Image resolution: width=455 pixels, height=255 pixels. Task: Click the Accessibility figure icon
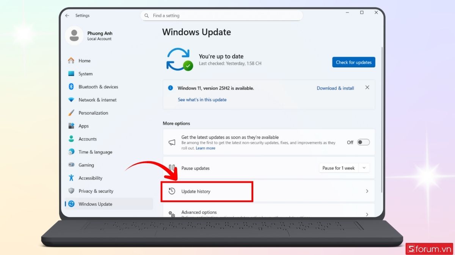[x=71, y=178]
